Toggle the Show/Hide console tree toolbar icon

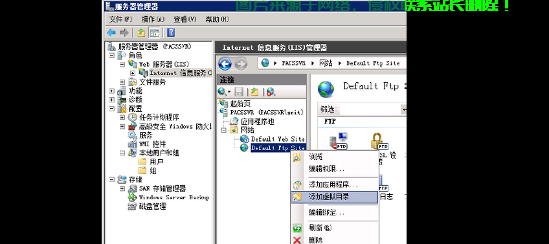[154, 33]
